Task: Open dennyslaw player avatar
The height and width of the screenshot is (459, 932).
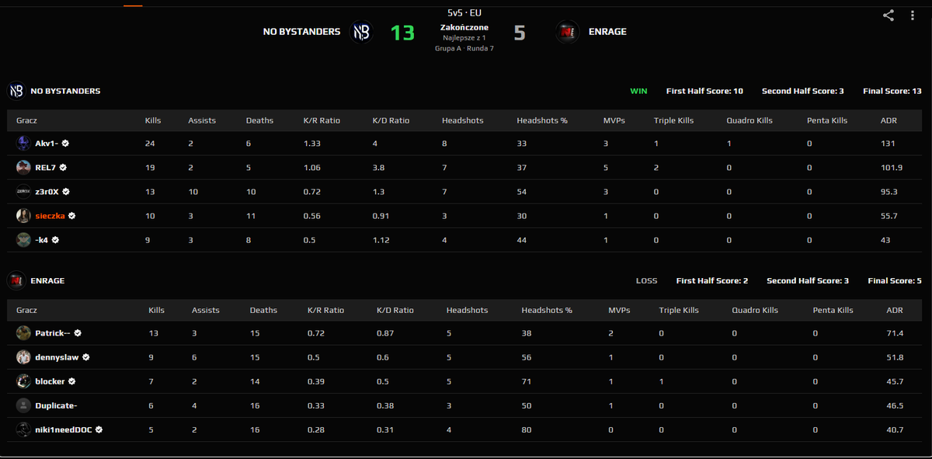Action: (x=23, y=356)
